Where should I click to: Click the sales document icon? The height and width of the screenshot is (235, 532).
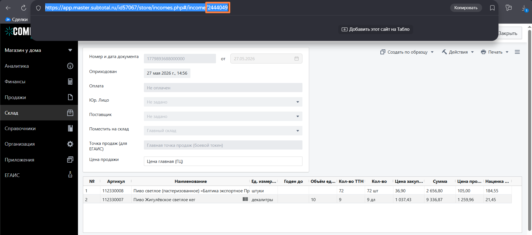(70, 97)
